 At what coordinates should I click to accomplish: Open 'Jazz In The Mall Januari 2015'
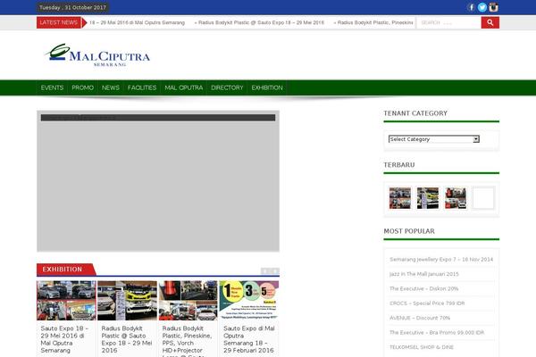[423, 274]
